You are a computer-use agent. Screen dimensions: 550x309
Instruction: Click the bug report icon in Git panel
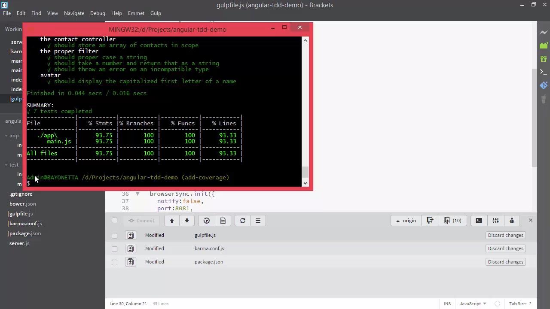(x=512, y=221)
